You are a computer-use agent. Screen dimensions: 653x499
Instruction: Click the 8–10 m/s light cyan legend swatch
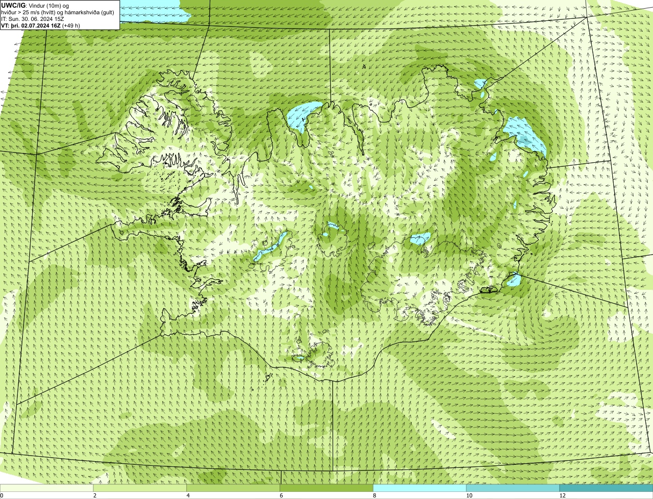pos(420,488)
